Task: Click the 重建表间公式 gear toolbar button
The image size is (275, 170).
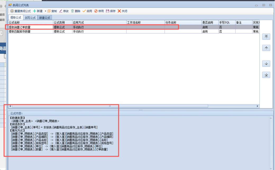Action: (x=21, y=11)
